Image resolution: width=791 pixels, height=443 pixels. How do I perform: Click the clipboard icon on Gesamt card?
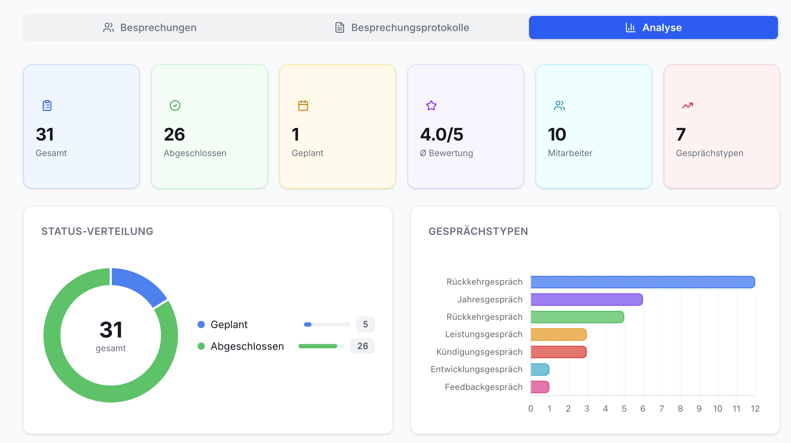(x=47, y=106)
